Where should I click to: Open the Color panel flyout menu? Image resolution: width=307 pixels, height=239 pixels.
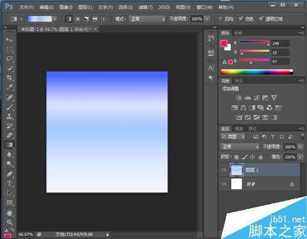(x=301, y=33)
